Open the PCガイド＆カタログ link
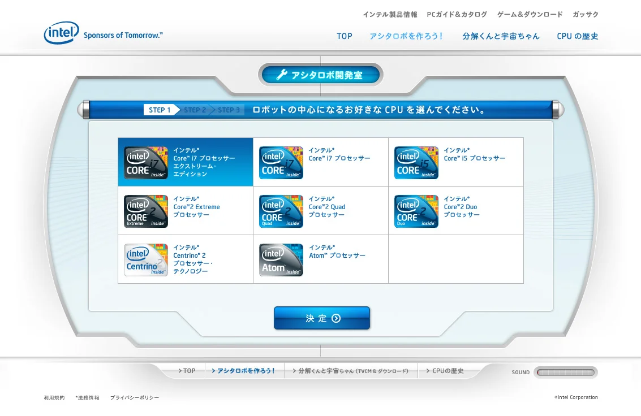The image size is (641, 416). 457,14
